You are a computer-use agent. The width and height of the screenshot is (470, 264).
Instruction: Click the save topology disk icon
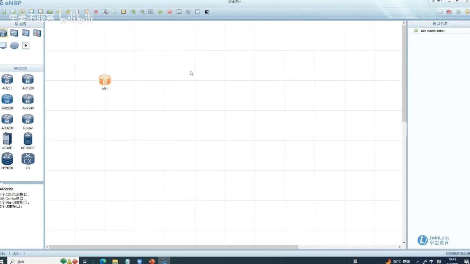tap(31, 12)
